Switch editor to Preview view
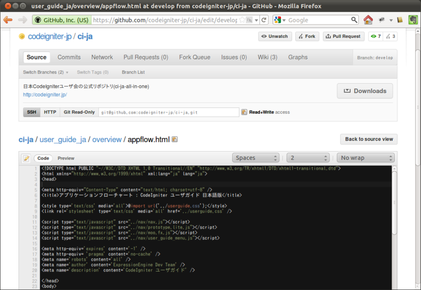Image resolution: width=421 pixels, height=290 pixels. (x=66, y=158)
